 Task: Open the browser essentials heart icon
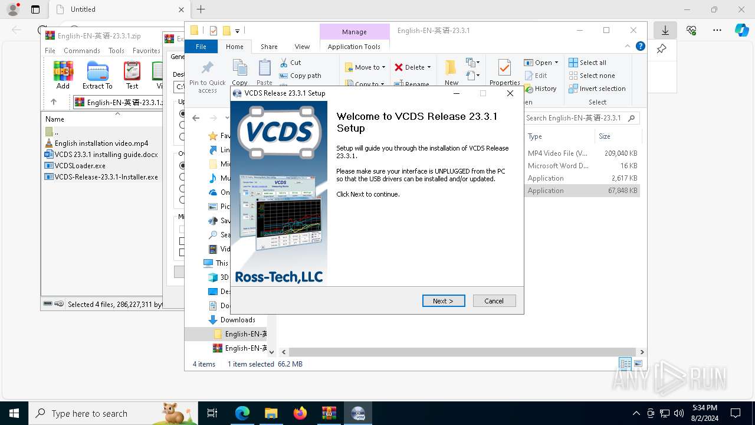[x=691, y=30]
